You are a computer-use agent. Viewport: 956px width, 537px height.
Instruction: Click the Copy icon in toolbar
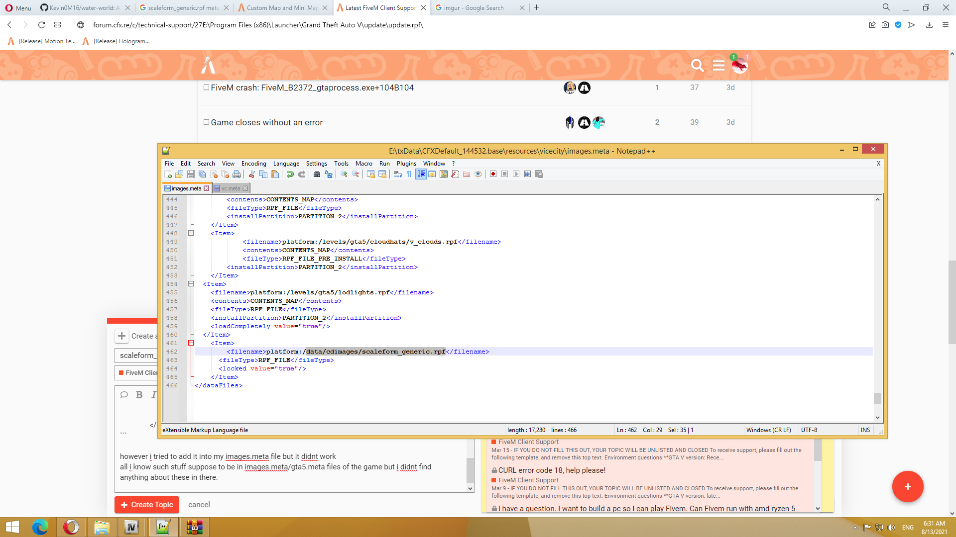tap(263, 174)
